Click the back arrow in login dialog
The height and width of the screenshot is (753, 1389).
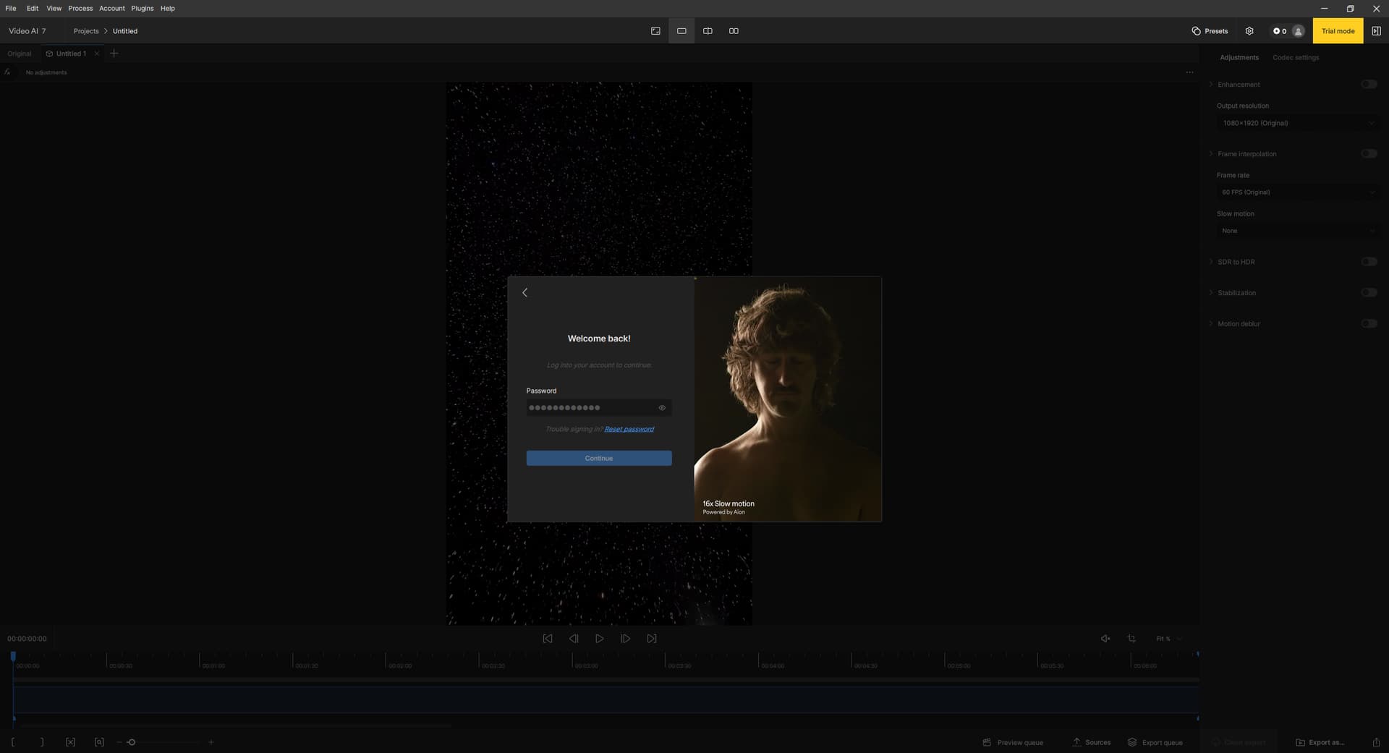pos(524,293)
